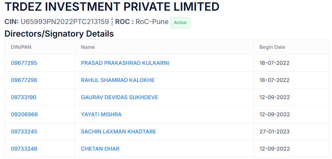
Task: Open DIN link 09206966
Action: click(x=24, y=114)
